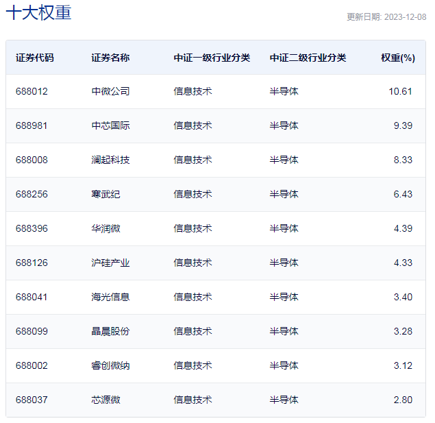The height and width of the screenshot is (423, 435).
Task: Select stock name 晶晨股份
Action: click(x=110, y=331)
